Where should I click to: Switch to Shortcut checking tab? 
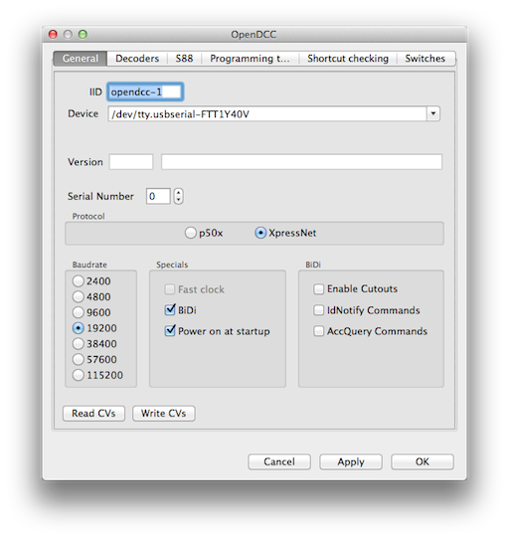tap(348, 59)
